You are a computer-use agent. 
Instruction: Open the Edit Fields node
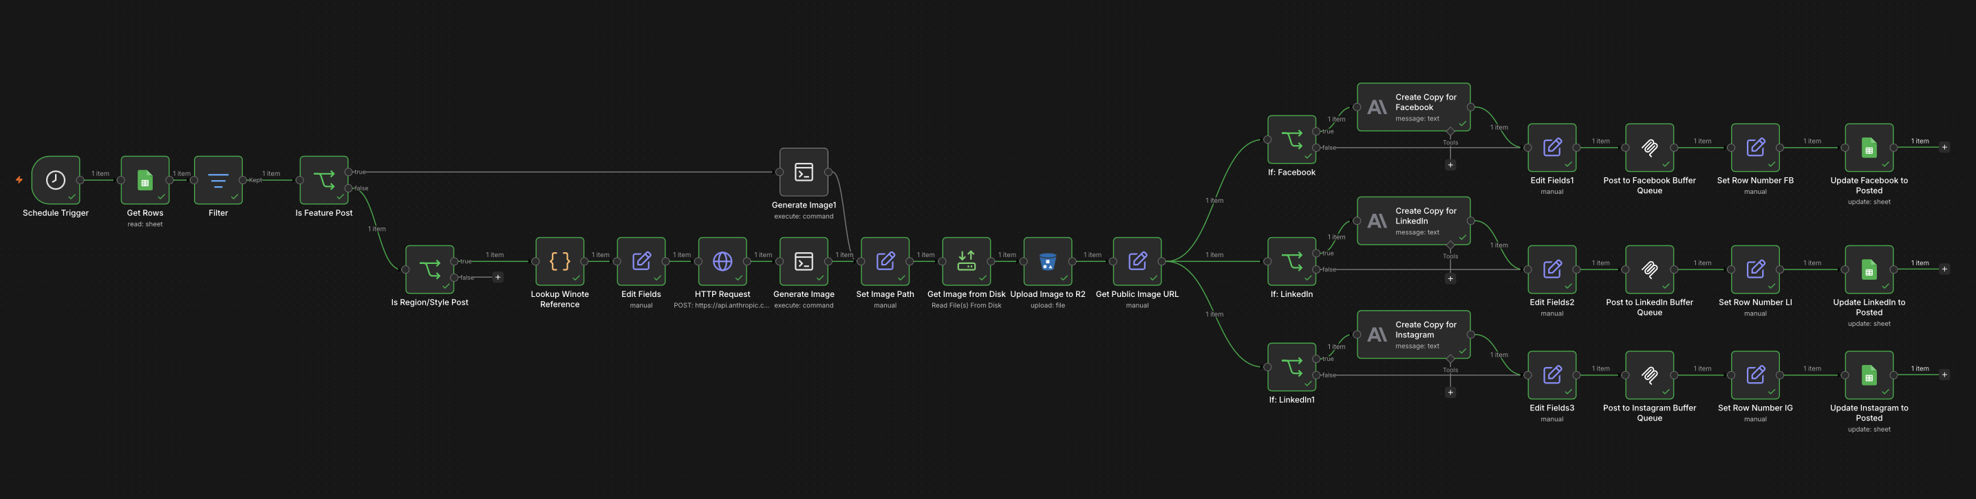(x=641, y=261)
